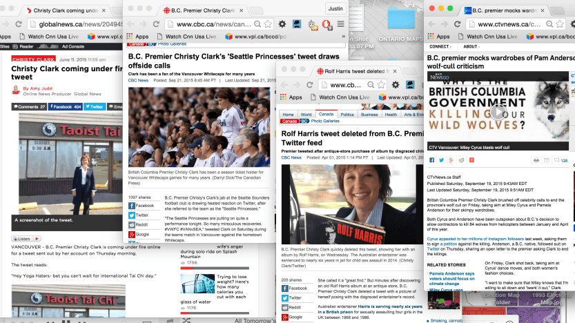Viewport: 575px width, 323px height.
Task: Share CTV article on Google Plus icon
Action: pyautogui.click(x=451, y=160)
